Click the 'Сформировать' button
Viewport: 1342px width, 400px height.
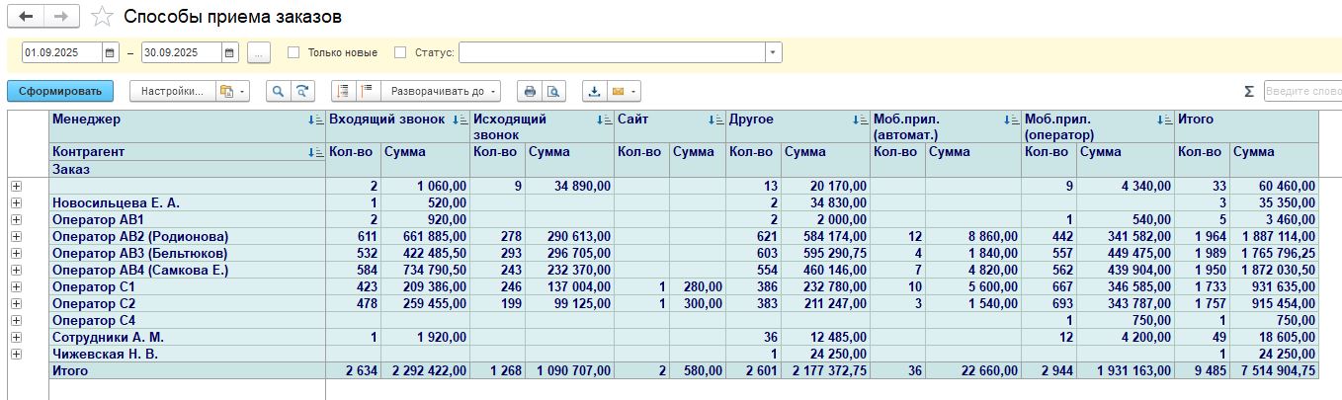click(60, 91)
